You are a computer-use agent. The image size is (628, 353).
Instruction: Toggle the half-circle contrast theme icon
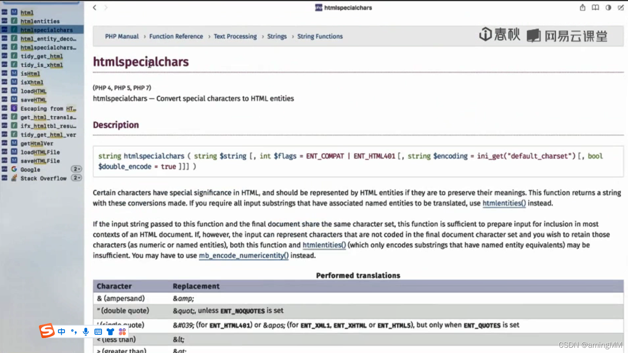click(608, 7)
